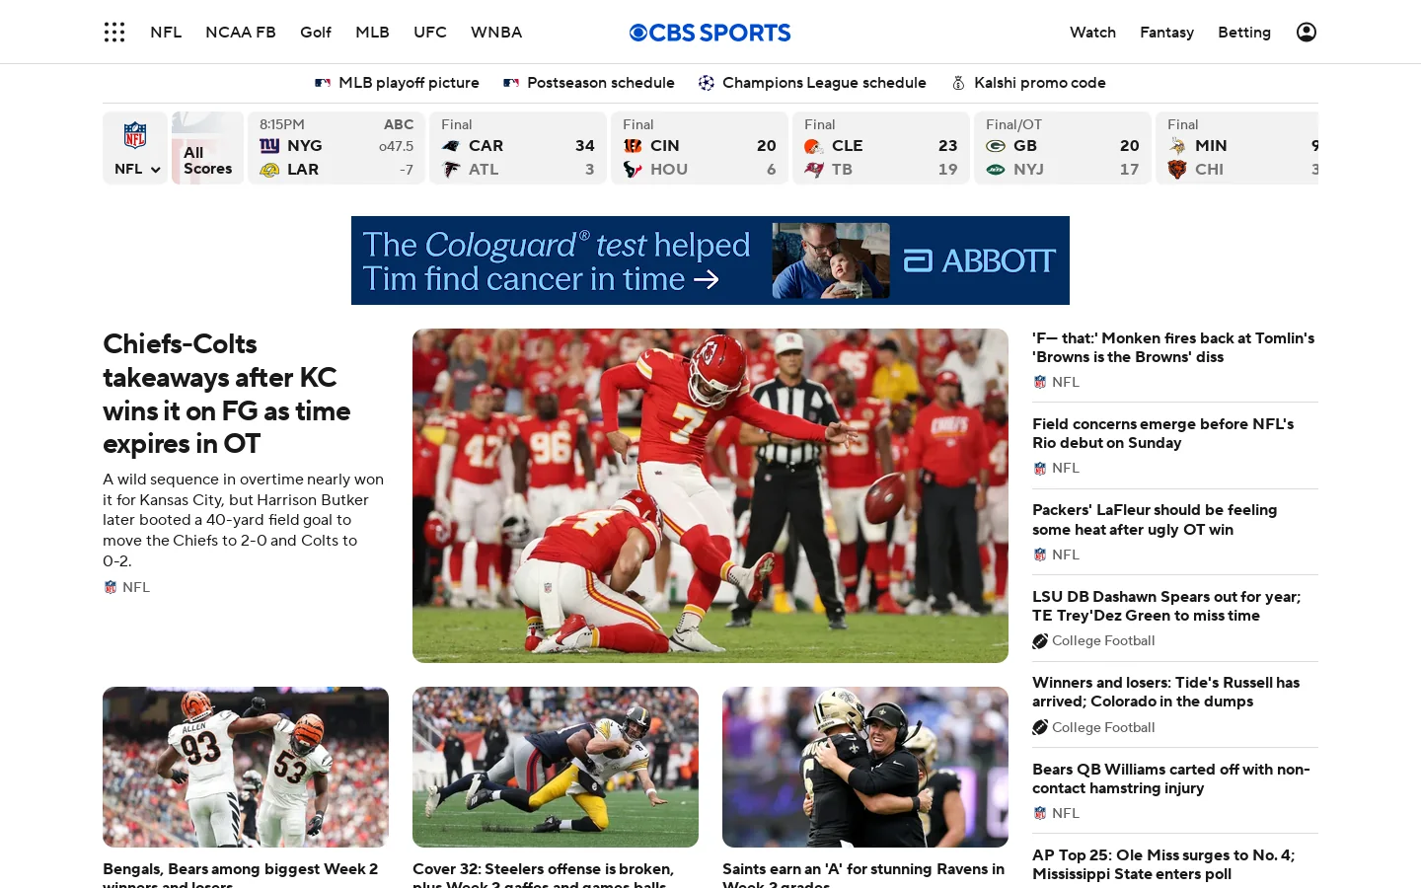Screen dimensions: 1421x888
Task: Click the Buccaneers logo beside TB
Action: coord(814,170)
